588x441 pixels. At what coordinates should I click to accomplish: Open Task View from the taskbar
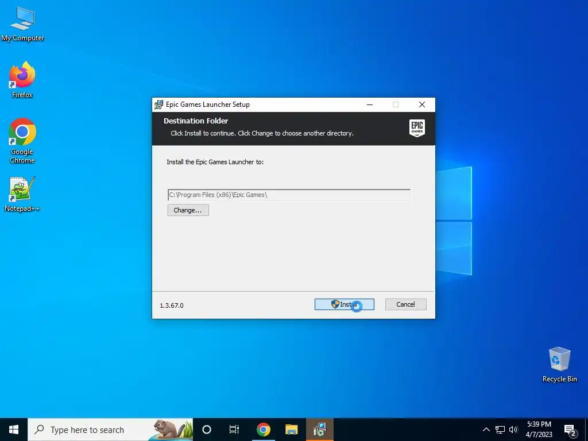tap(234, 430)
